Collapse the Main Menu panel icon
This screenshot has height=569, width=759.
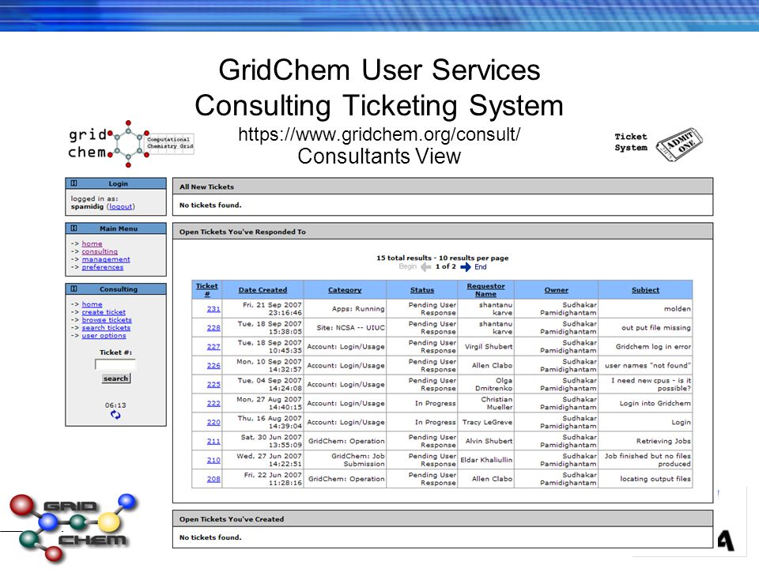pyautogui.click(x=74, y=228)
